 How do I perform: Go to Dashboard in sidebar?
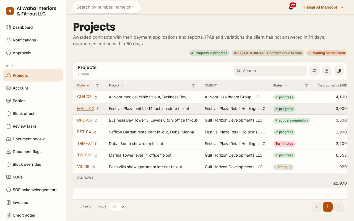[x=33, y=27]
